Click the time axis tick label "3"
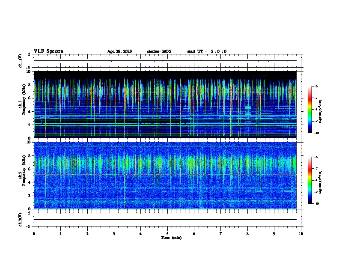 click(x=114, y=234)
